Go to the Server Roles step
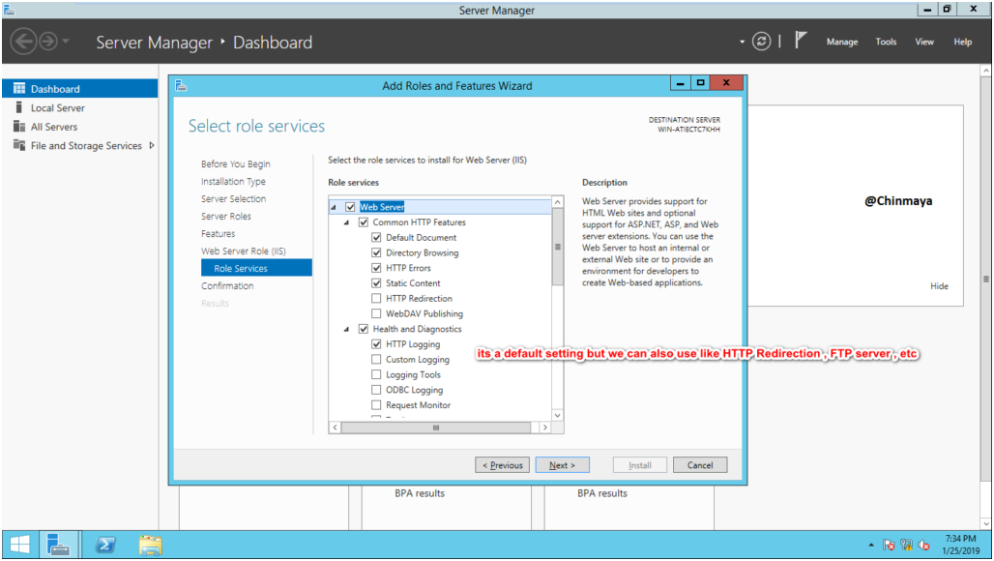994x561 pixels. point(225,216)
